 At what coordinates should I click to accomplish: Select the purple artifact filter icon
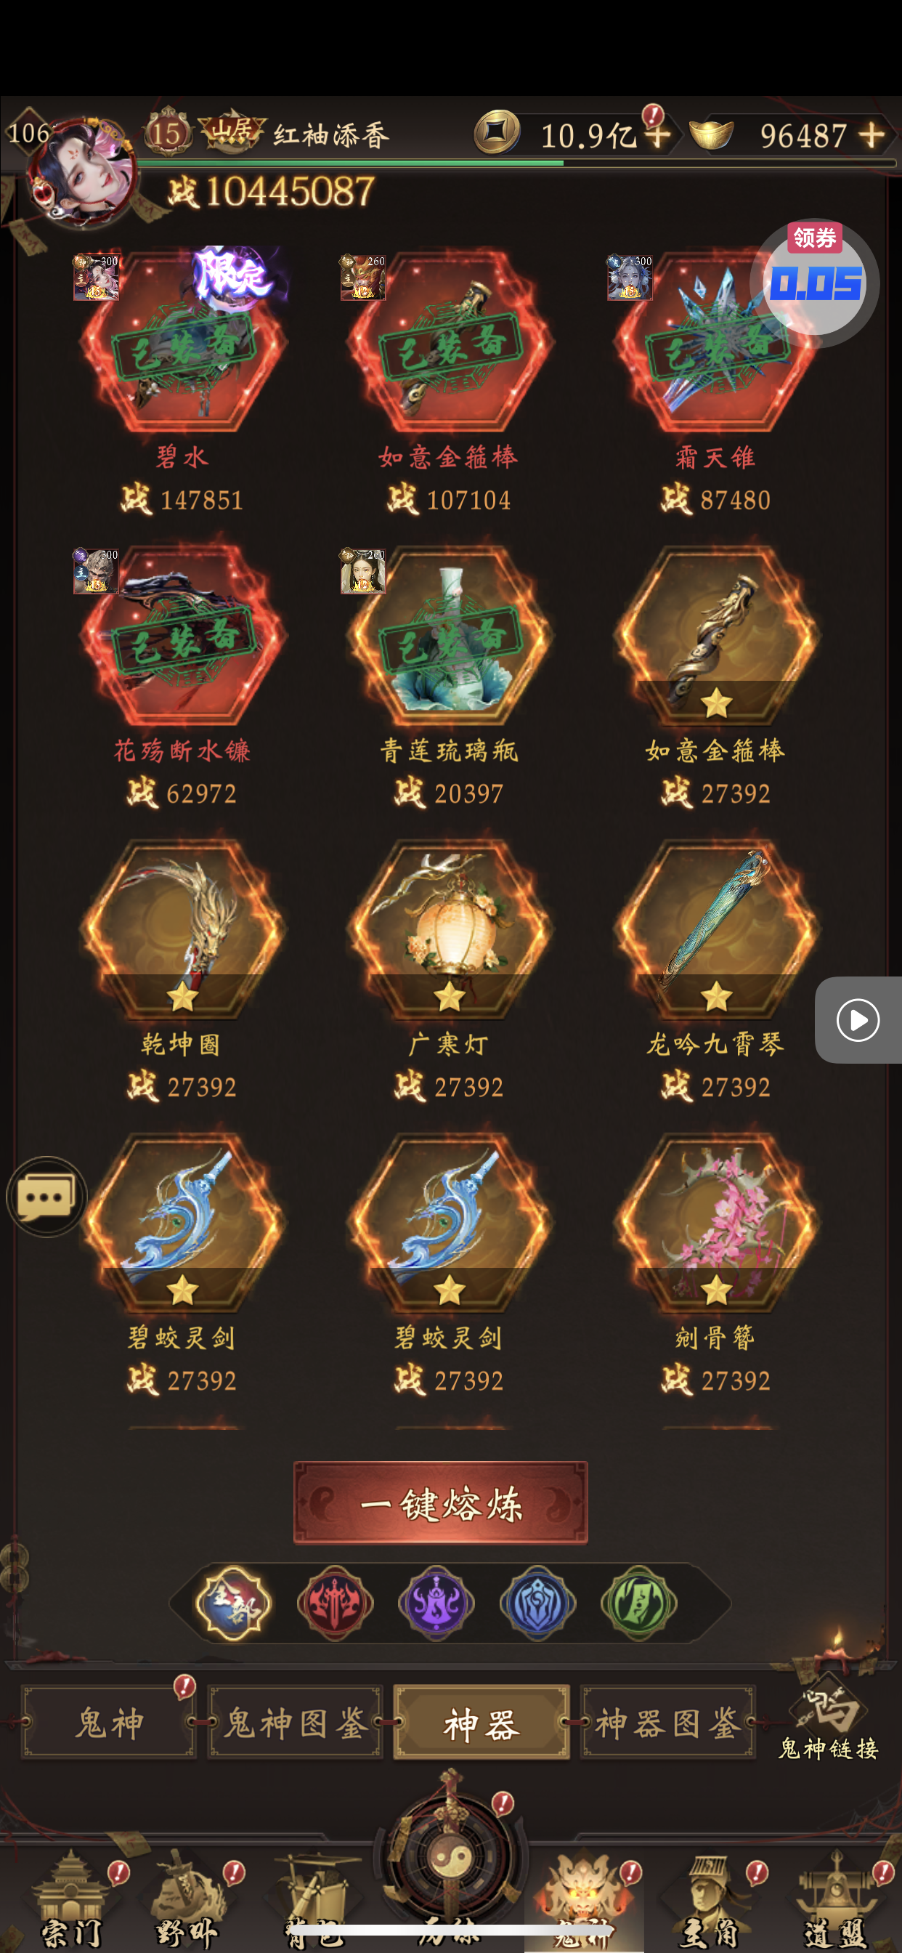(436, 1603)
